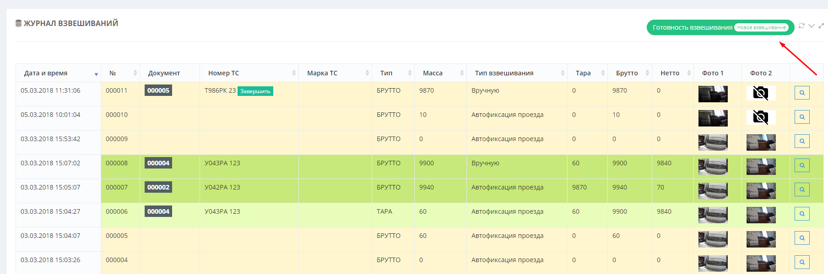Sort by Тип взвешивания column header
Viewport: 828px width, 274px height.
(504, 73)
